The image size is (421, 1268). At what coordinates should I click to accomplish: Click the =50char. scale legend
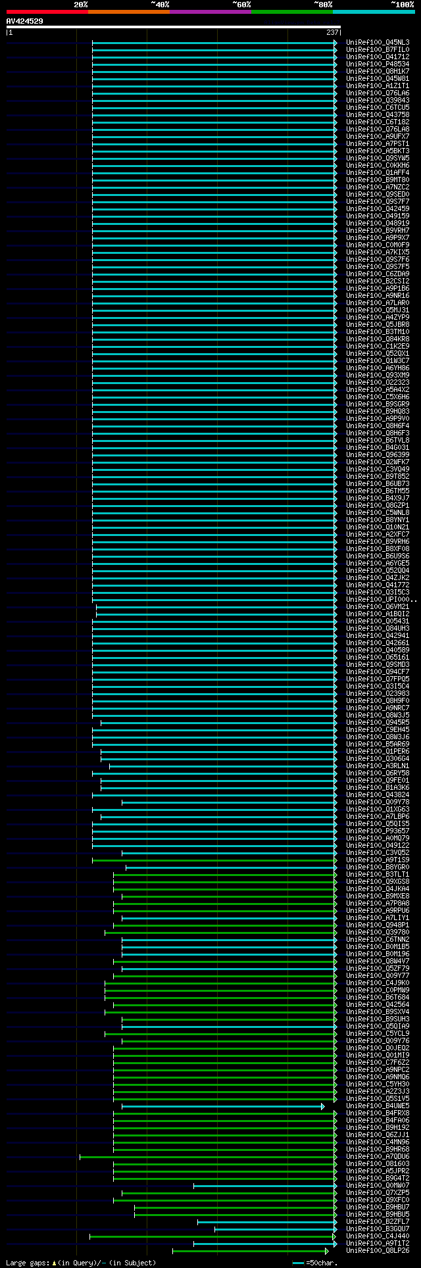[x=315, y=1263]
